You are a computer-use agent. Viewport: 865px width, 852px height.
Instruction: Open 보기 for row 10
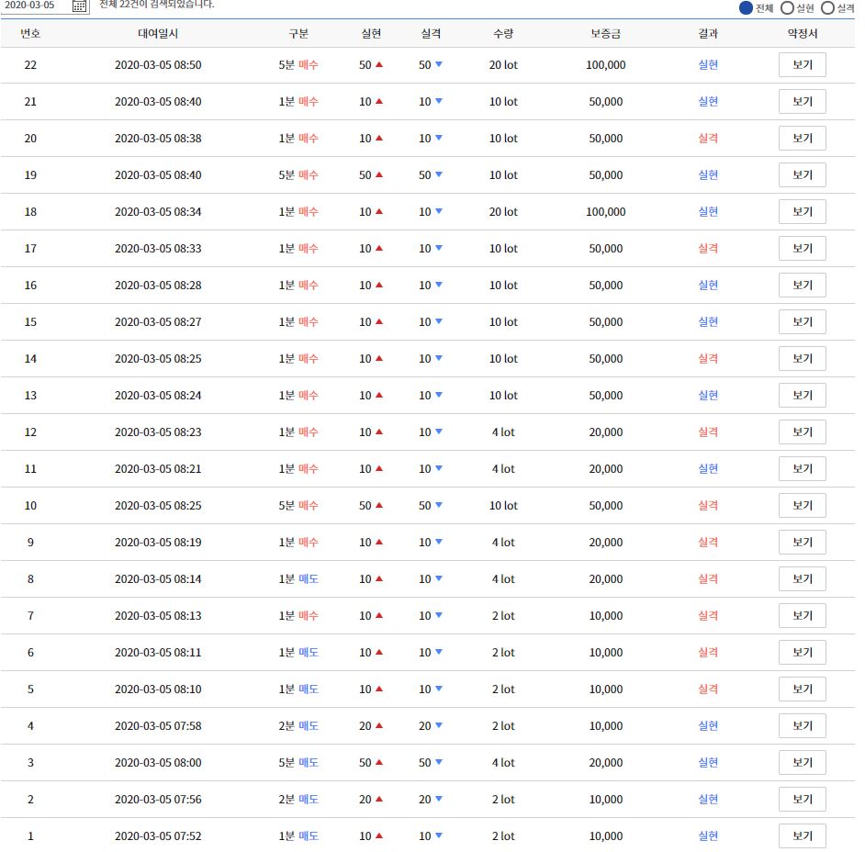point(803,505)
